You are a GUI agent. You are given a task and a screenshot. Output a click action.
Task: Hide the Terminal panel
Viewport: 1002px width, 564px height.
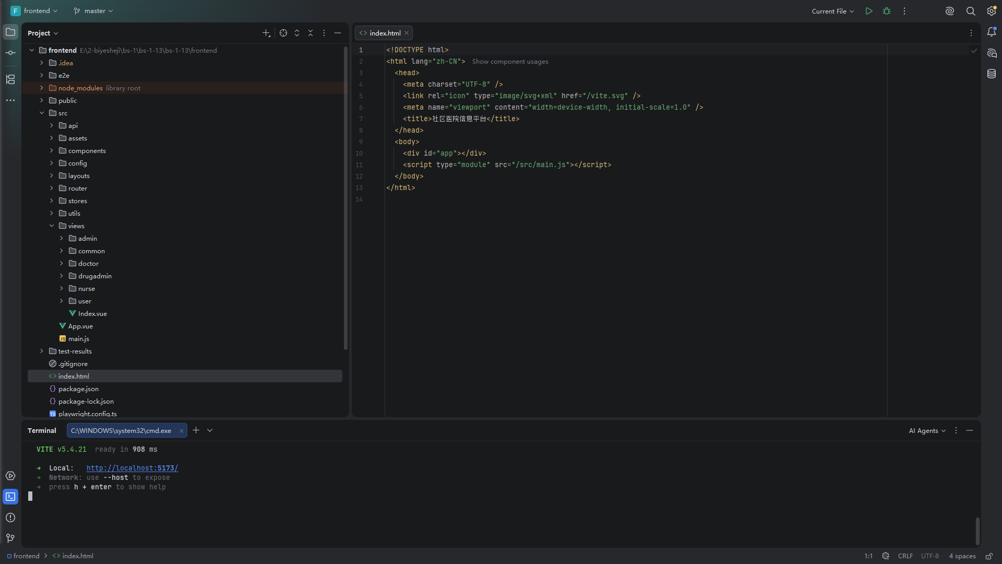pos(970,431)
